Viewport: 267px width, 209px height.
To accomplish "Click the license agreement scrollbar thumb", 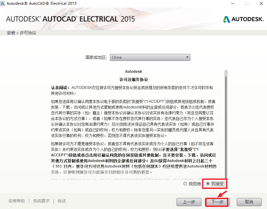I will [x=226, y=73].
